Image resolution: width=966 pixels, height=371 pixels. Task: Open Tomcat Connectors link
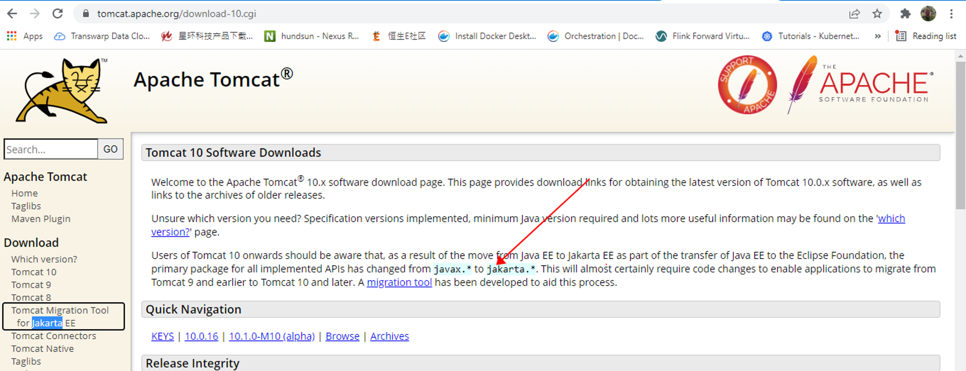pyautogui.click(x=54, y=336)
